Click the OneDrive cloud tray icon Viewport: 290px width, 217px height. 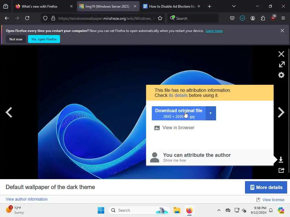pos(228,210)
